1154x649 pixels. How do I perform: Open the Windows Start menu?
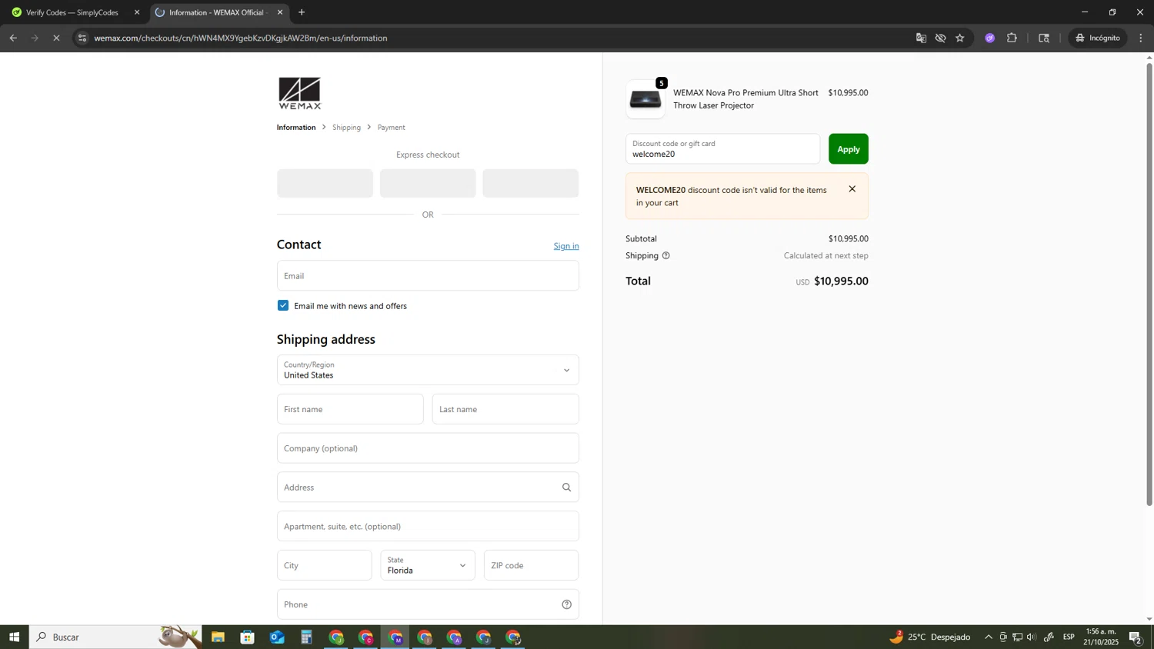click(x=14, y=637)
